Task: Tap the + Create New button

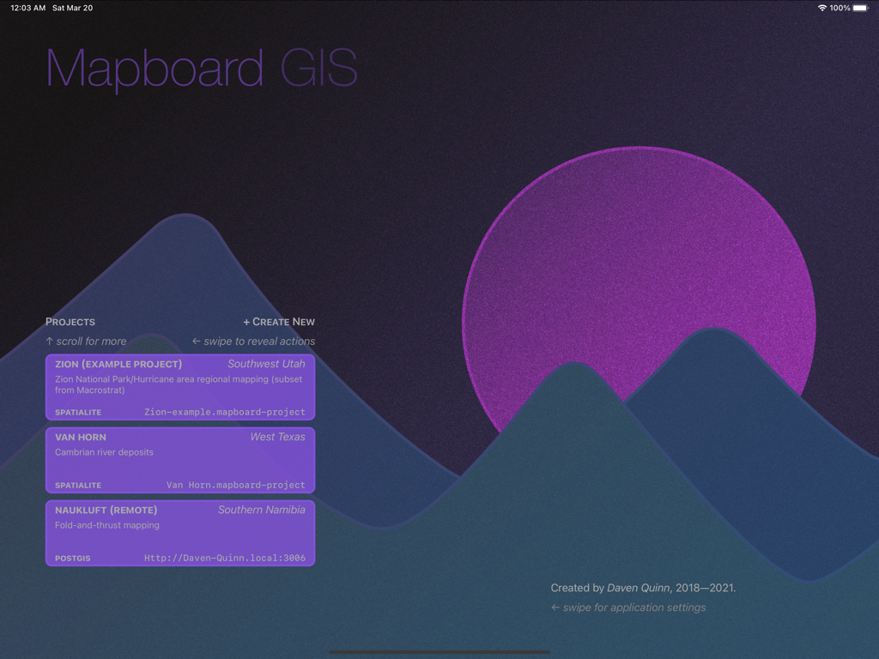Action: click(x=278, y=322)
